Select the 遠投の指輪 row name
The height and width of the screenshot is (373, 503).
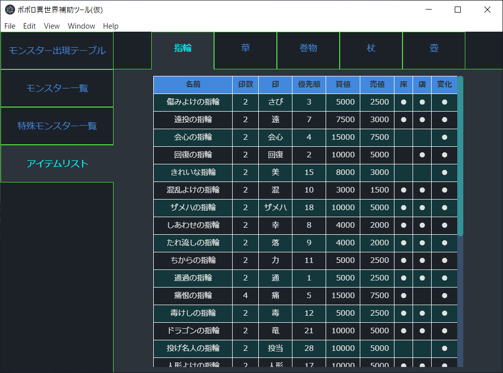tap(193, 120)
